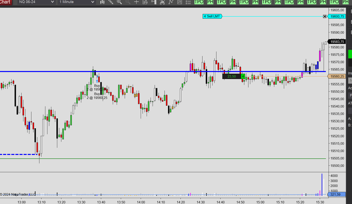Select the drawing tools pencil icon
The width and height of the screenshot is (352, 204).
[111, 2]
